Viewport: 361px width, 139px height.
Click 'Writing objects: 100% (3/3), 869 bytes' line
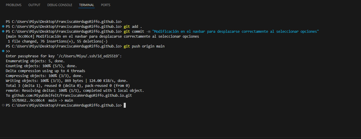(x=67, y=81)
